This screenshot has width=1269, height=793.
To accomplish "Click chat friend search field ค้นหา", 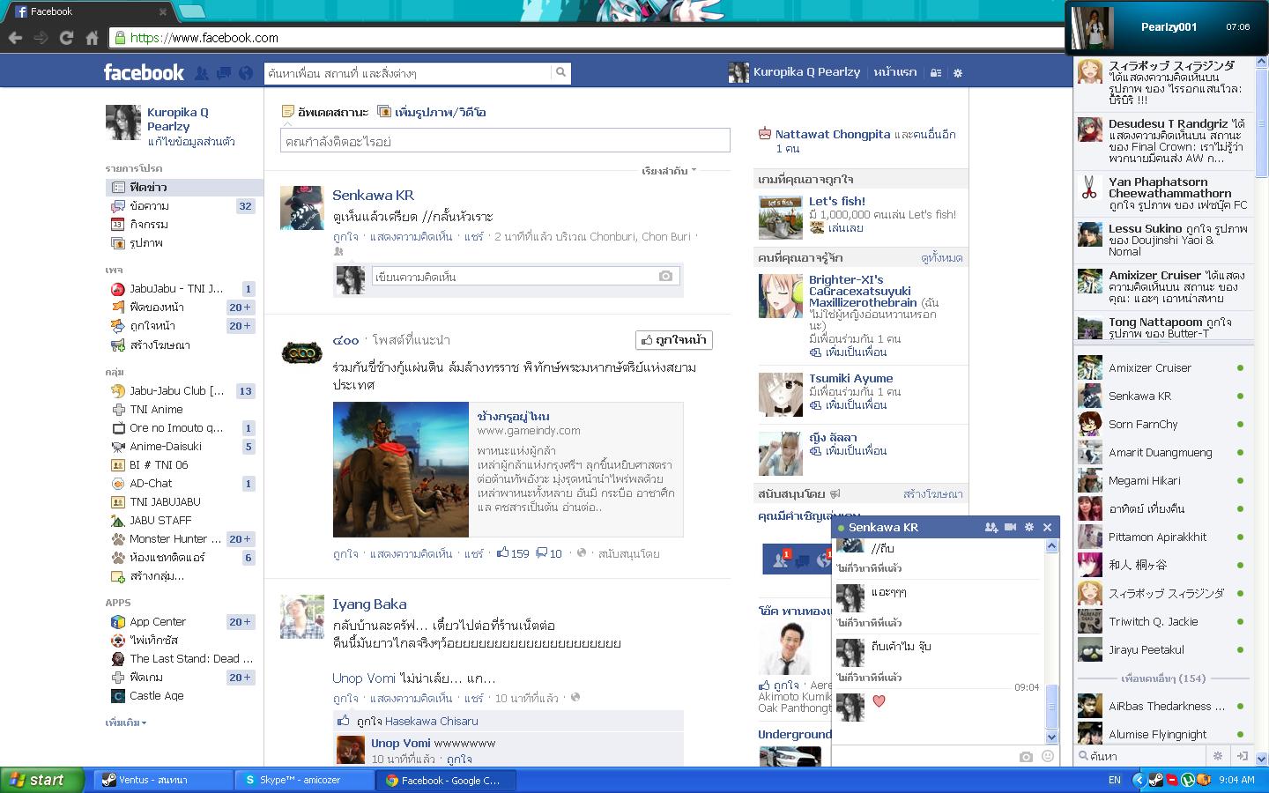I will tap(1141, 756).
